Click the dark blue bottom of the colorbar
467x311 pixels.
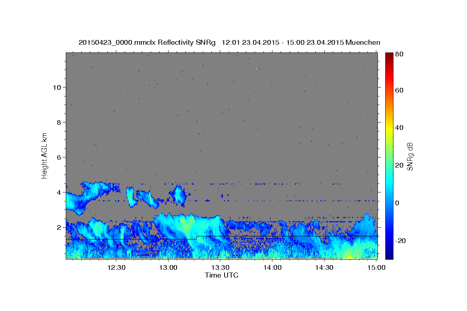[389, 255]
